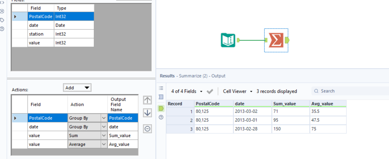Select the green Output anchor in Results panel
The width and height of the screenshot is (389, 159).
point(161,108)
